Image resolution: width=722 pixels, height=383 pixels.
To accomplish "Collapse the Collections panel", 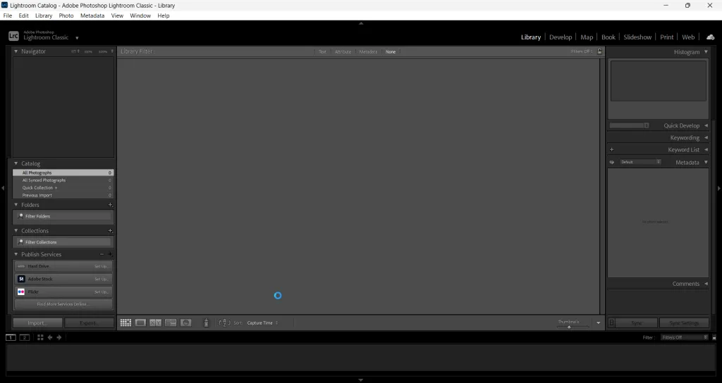I will 16,231.
